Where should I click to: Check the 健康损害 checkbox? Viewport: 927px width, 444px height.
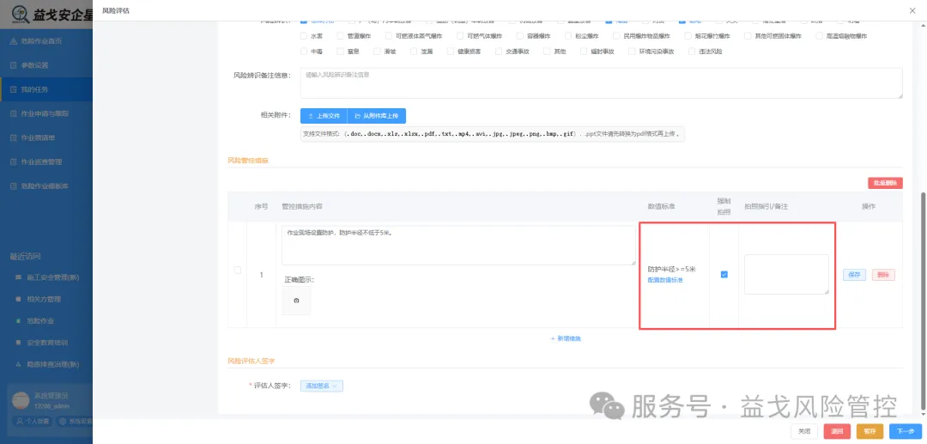tap(451, 52)
